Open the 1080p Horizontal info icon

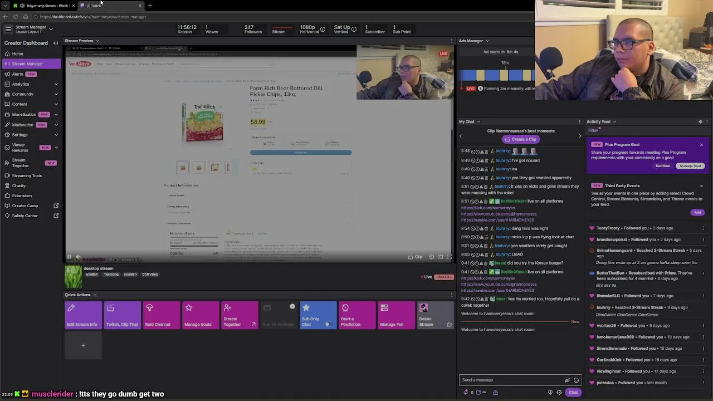tap(323, 29)
